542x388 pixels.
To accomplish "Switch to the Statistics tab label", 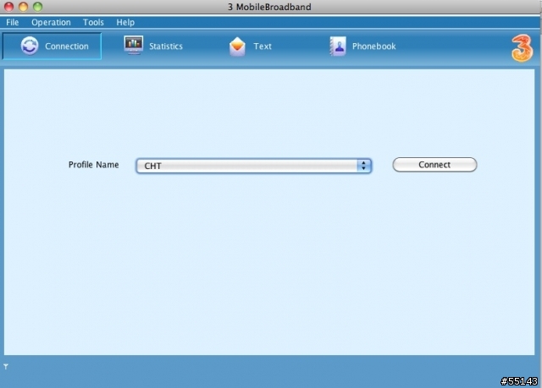I will (x=166, y=46).
